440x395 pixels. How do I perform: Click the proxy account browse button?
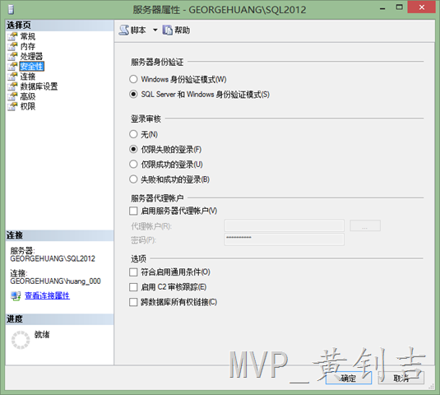coord(365,225)
